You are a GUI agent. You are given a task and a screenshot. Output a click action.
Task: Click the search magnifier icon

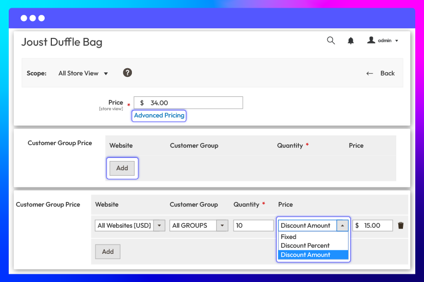coord(331,41)
